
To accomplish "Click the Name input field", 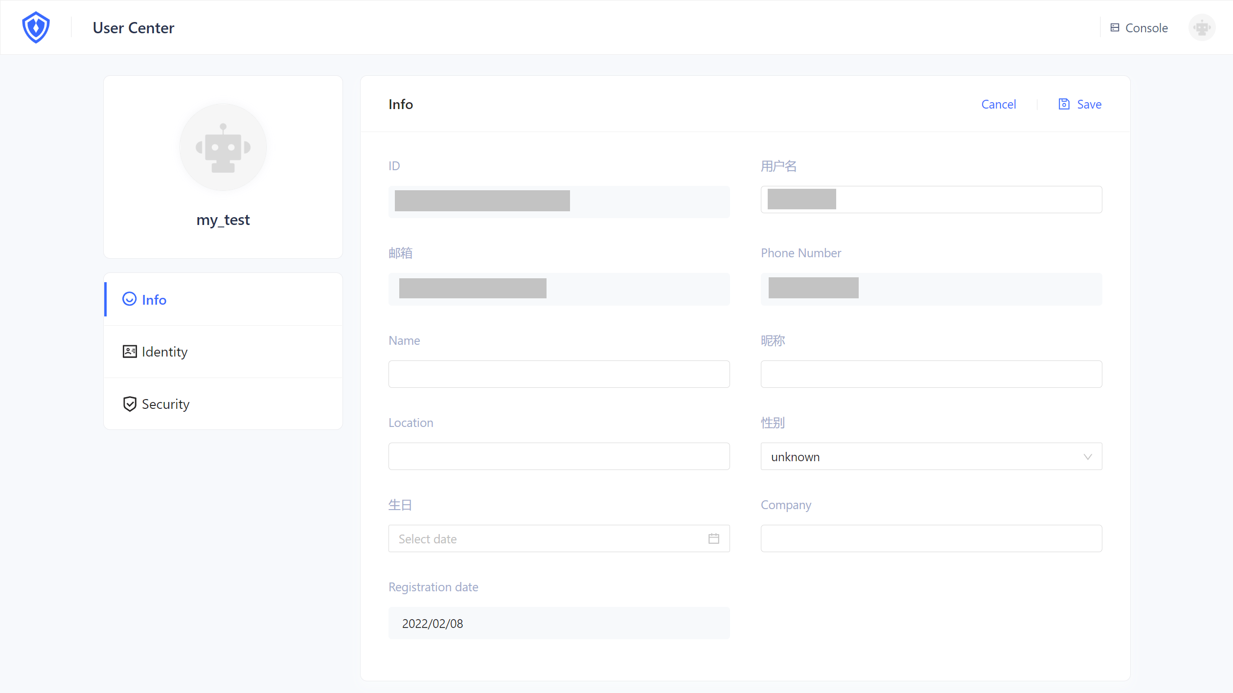I will 559,374.
